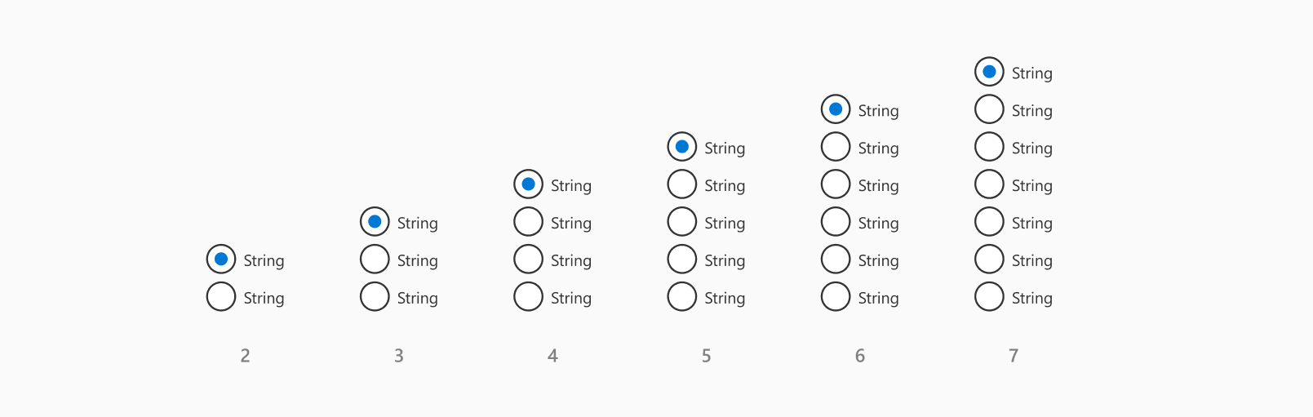Choose the fourth radio in group 5
This screenshot has width=1313, height=417.
[x=682, y=260]
